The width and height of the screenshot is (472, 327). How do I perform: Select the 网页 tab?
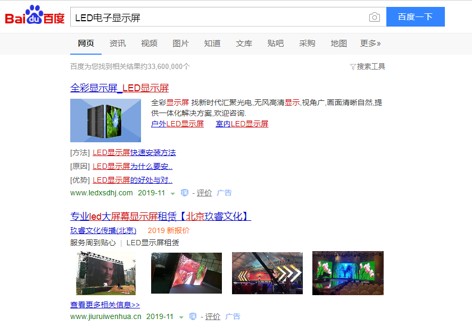(86, 43)
